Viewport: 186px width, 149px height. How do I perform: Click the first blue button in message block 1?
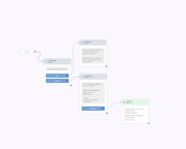[57, 76]
